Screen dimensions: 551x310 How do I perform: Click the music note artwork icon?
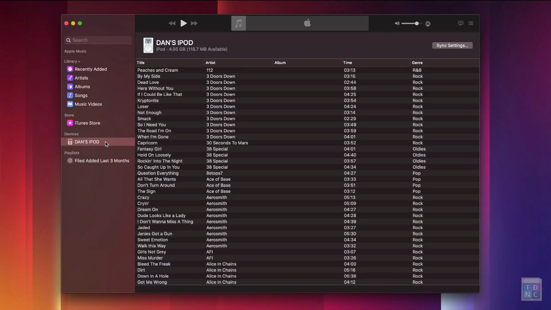(x=239, y=23)
